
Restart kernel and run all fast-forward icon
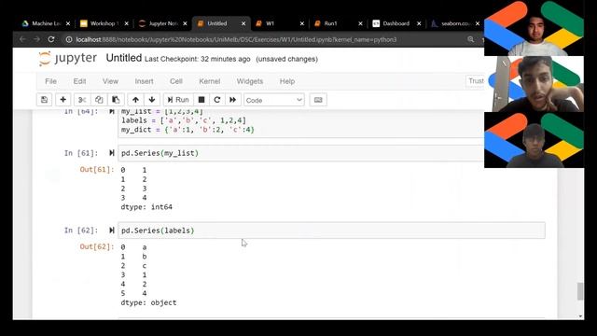click(232, 100)
